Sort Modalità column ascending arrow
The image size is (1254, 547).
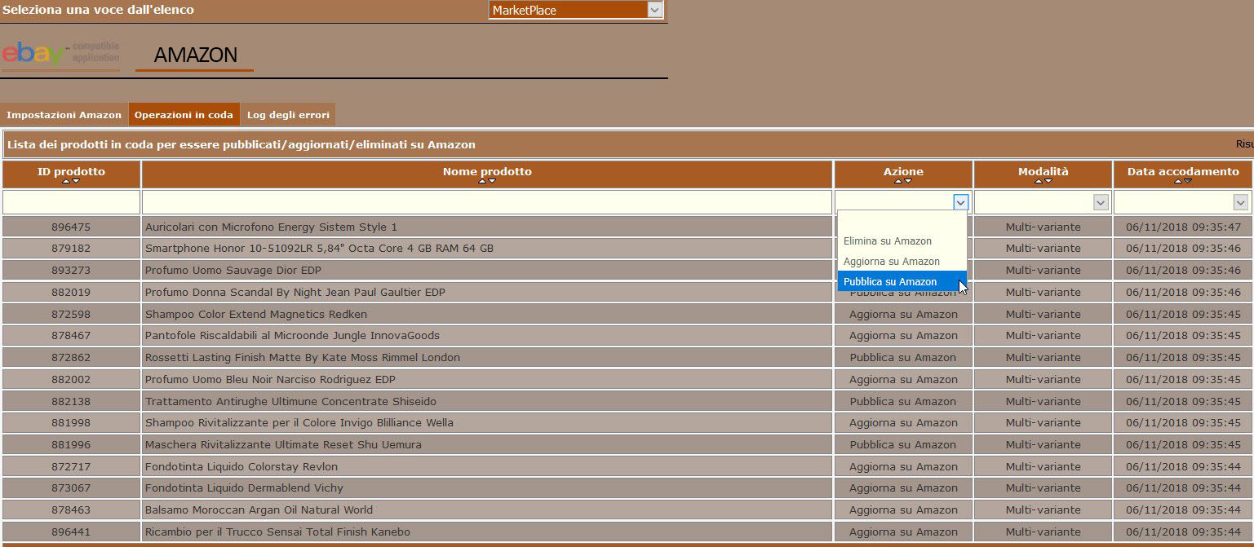click(x=1038, y=181)
